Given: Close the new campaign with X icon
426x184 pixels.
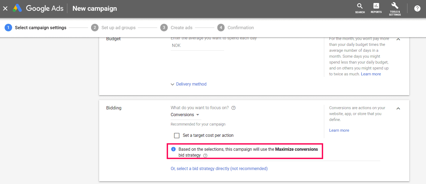Looking at the screenshot, I should point(5,9).
